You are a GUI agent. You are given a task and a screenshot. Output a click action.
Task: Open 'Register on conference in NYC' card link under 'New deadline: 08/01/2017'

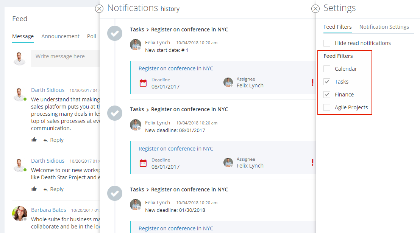176,149
